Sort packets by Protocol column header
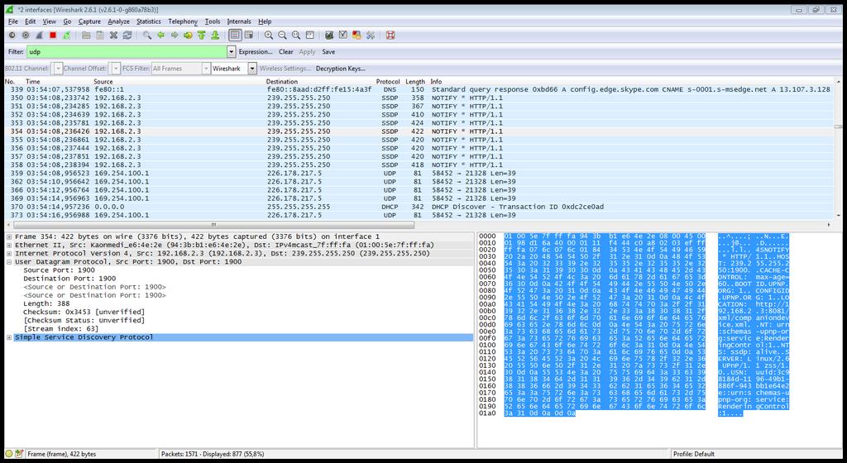The width and height of the screenshot is (847, 463). [x=388, y=82]
